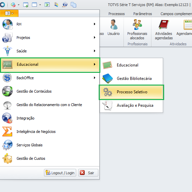The width and height of the screenshot is (192, 192).
Task: Open Usuário from the ribbon
Action: coord(114,28)
